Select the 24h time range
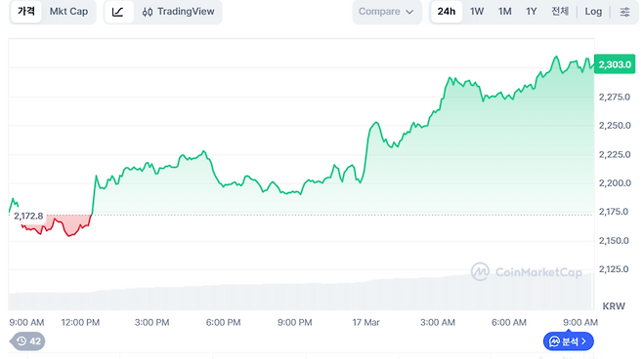This screenshot has width=643, height=359. tap(447, 12)
